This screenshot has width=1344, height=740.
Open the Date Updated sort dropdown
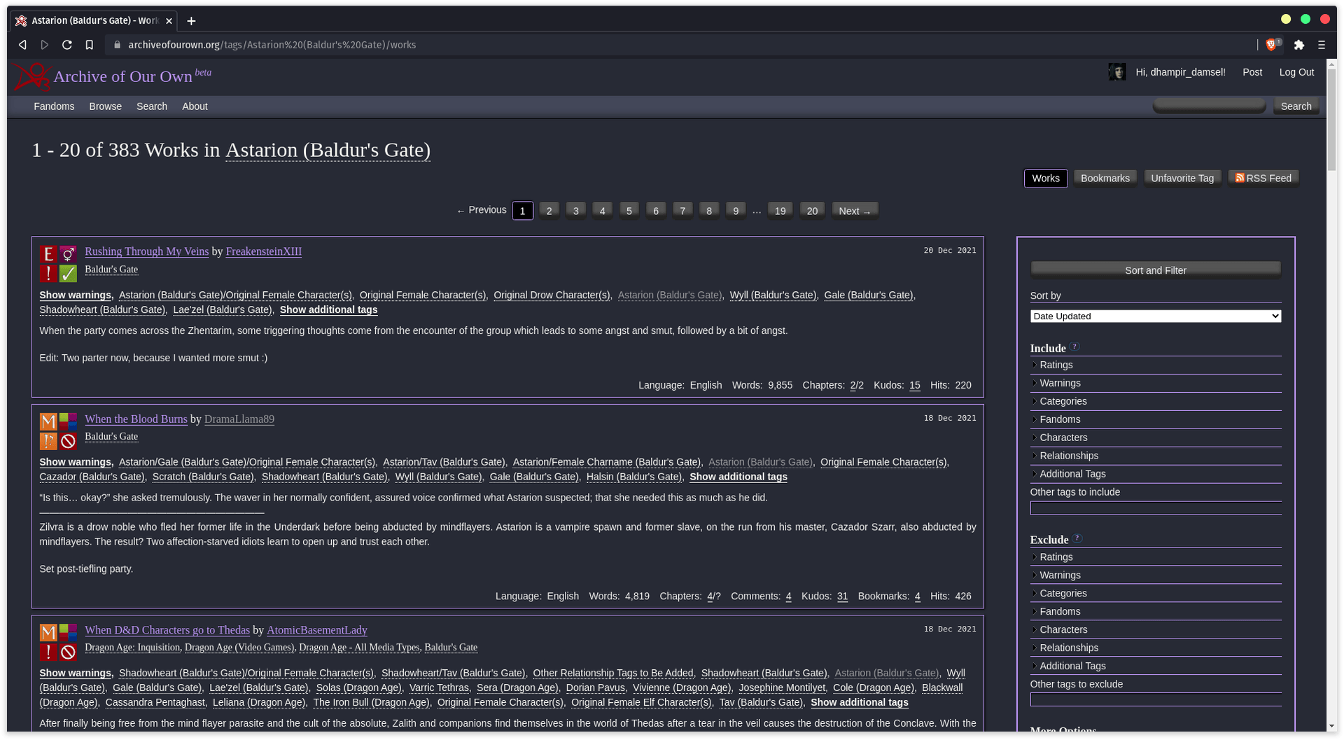tap(1155, 316)
